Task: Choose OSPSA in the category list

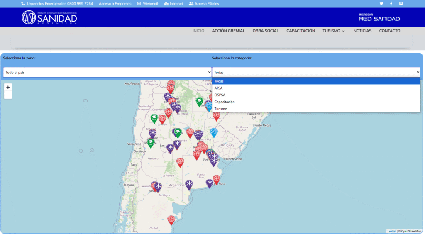Action: pos(316,95)
